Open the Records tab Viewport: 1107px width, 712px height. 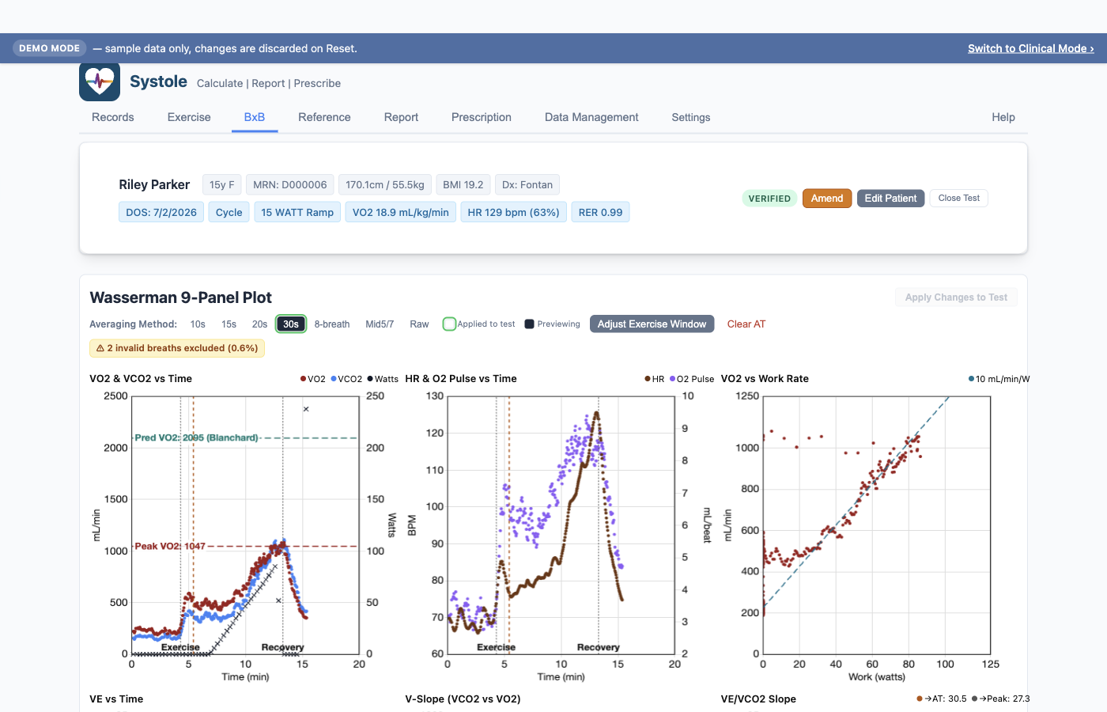tap(113, 117)
